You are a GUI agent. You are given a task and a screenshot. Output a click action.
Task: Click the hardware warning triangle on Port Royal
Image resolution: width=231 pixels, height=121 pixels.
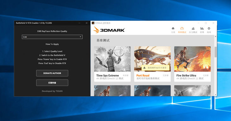coord(144,68)
